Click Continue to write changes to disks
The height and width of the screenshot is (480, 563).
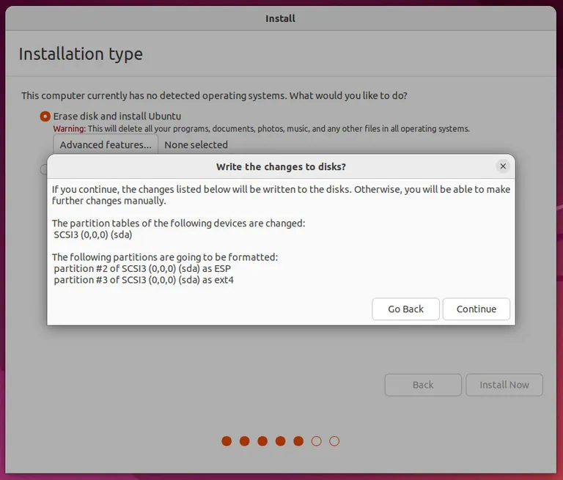pyautogui.click(x=476, y=309)
